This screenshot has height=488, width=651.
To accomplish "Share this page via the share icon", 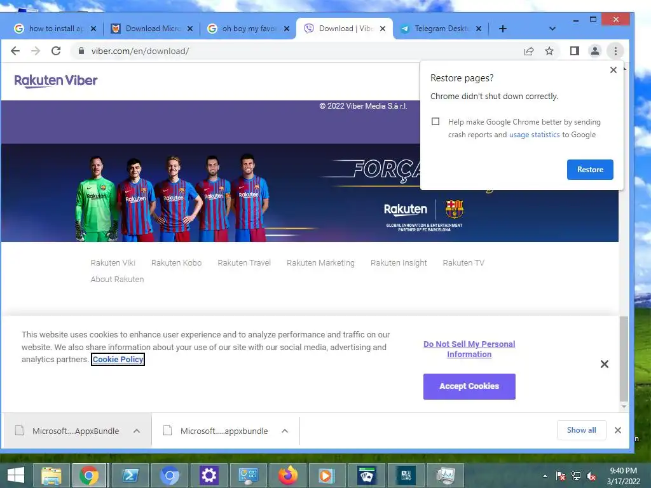I will click(x=529, y=51).
